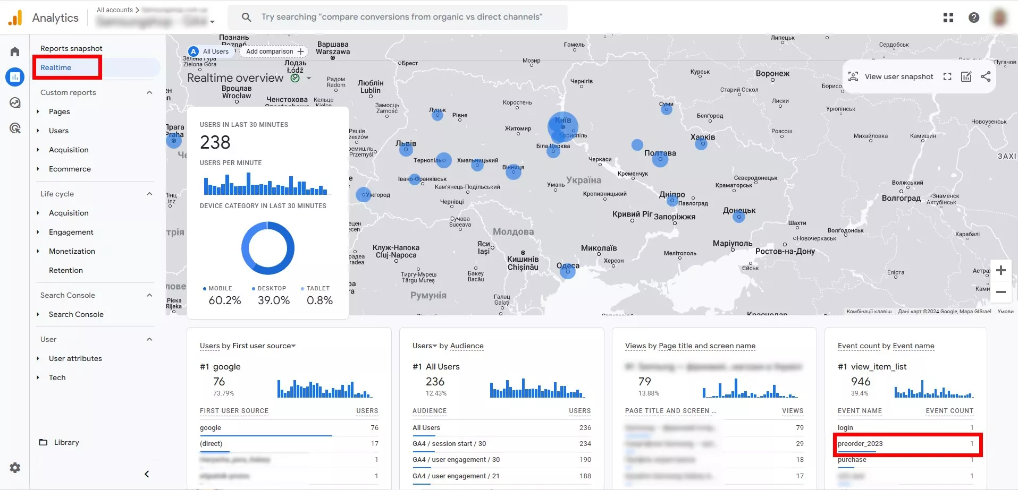
Task: Expand map to full screen
Action: tap(947, 76)
